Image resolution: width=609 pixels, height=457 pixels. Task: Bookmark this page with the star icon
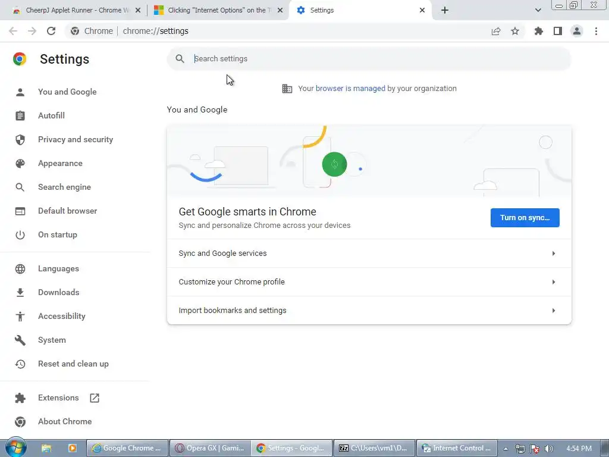coord(515,31)
